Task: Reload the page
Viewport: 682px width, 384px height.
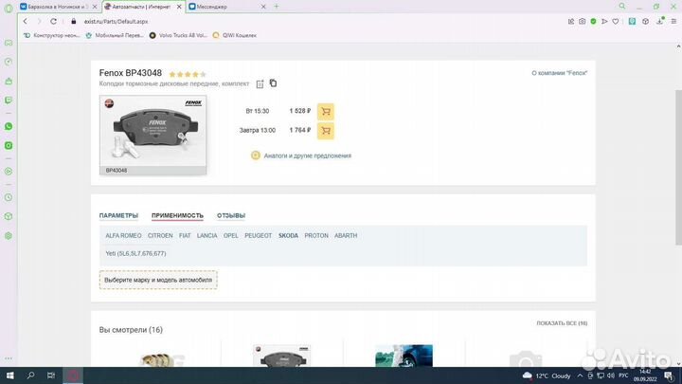Action: coord(55,21)
